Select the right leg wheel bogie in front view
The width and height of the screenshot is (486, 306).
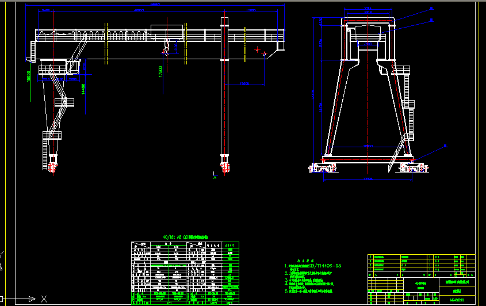click(224, 167)
